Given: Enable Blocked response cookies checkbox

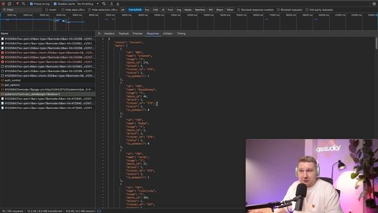Looking at the screenshot, I should coord(239,10).
